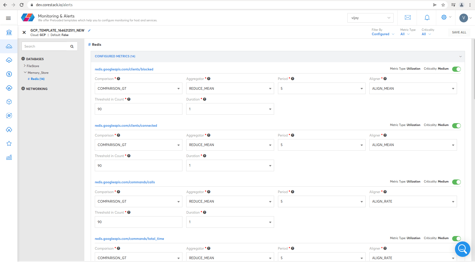475x262 pixels.
Task: Open the settings gear menu
Action: click(x=444, y=17)
